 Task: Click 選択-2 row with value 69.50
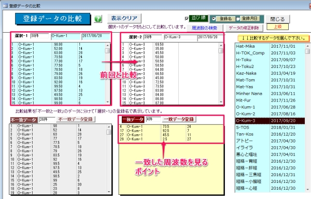pyautogui.click(x=170, y=45)
